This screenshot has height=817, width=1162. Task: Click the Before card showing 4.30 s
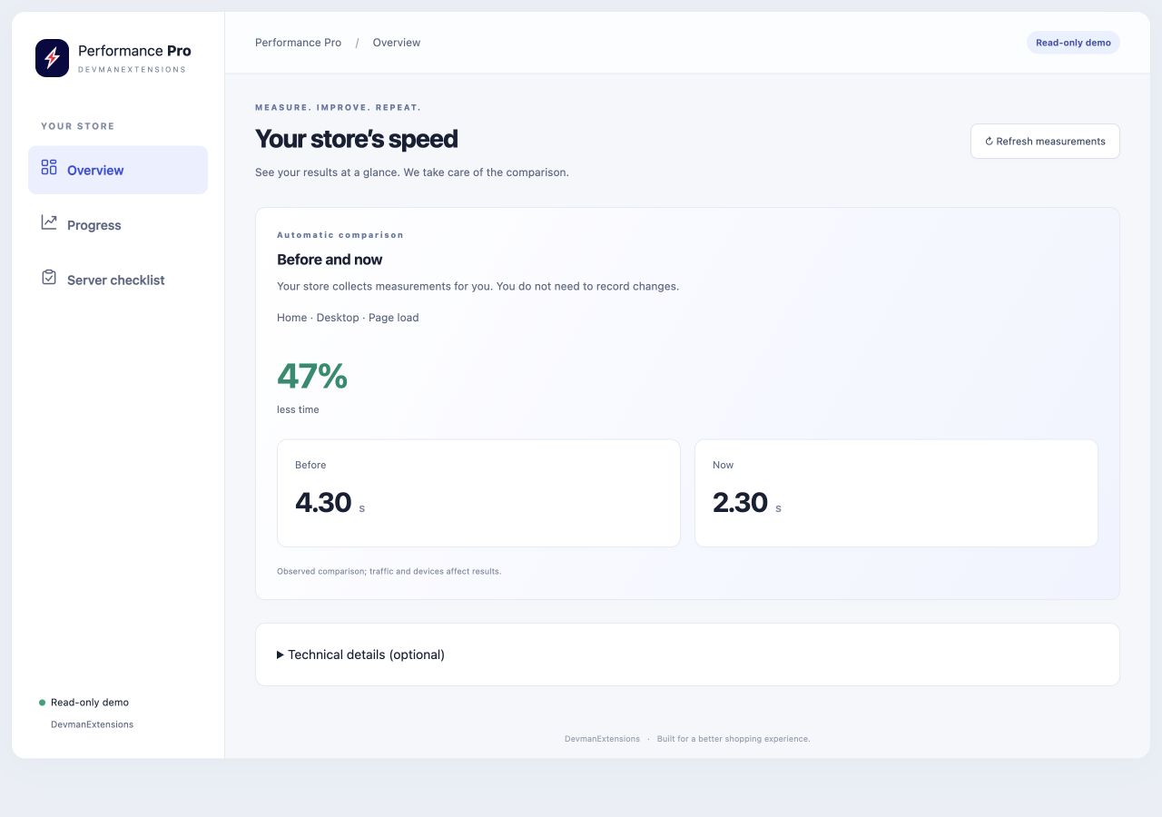[478, 493]
